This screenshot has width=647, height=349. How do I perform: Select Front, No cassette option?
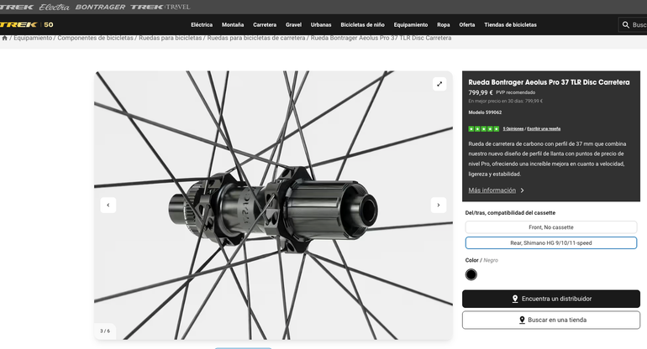click(551, 227)
